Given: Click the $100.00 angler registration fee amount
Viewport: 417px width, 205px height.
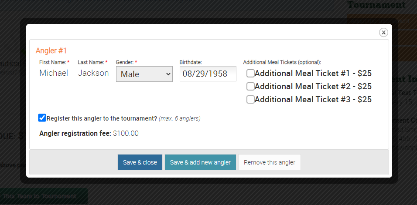Looking at the screenshot, I should click(x=126, y=133).
